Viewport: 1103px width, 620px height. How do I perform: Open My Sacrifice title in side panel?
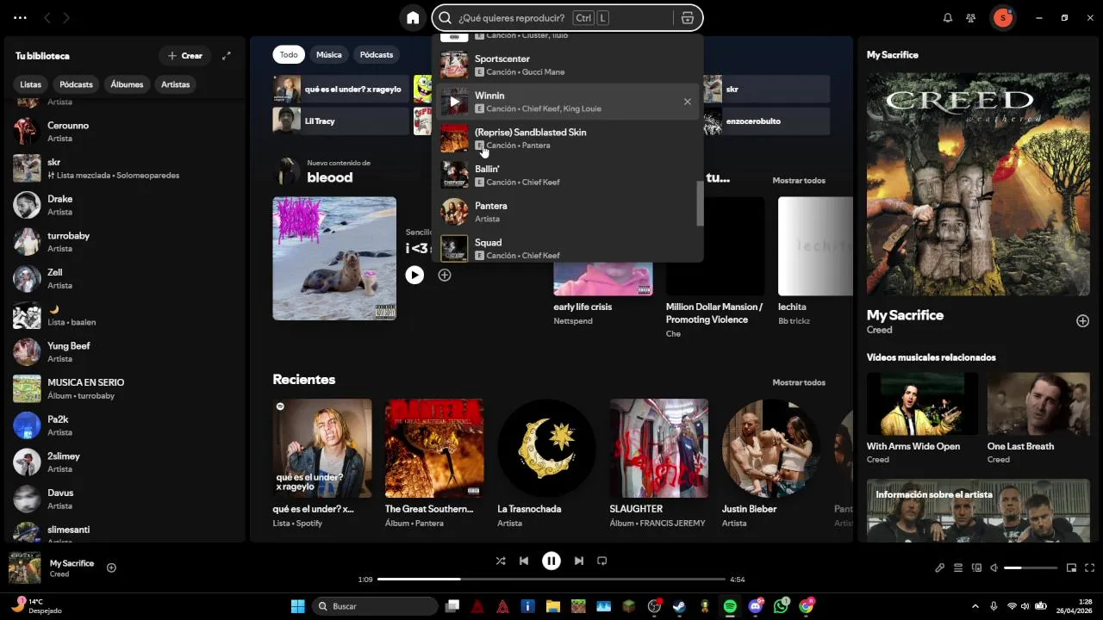point(905,315)
